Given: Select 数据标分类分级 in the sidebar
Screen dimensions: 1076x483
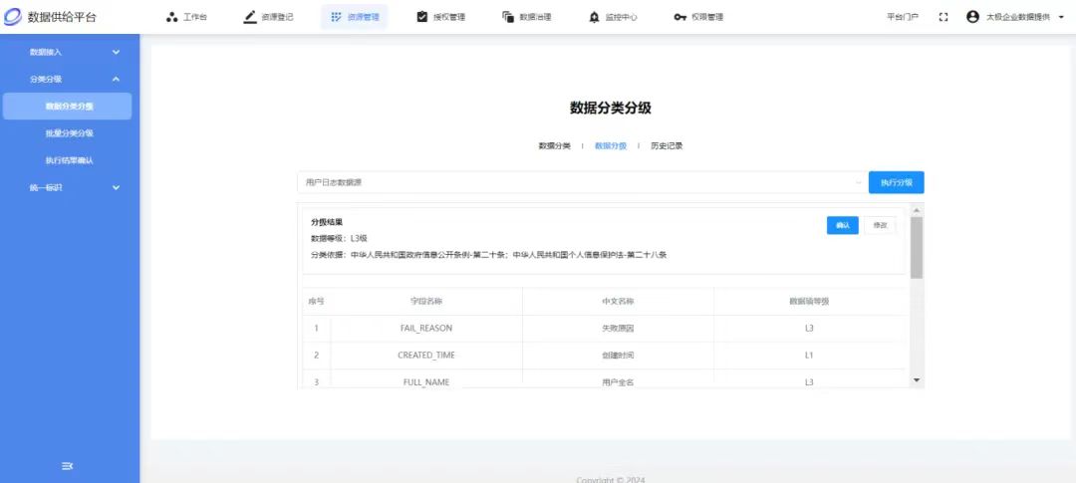Looking at the screenshot, I should pyautogui.click(x=68, y=107).
